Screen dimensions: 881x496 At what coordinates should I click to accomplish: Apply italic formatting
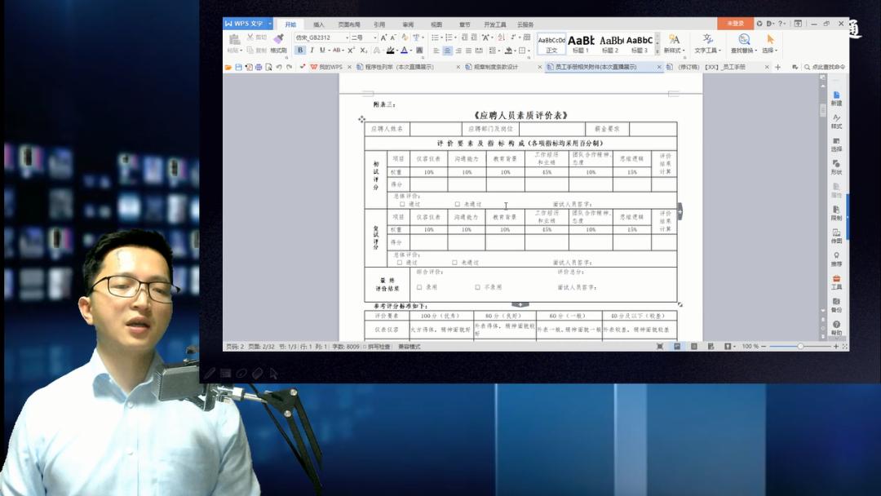pyautogui.click(x=312, y=50)
